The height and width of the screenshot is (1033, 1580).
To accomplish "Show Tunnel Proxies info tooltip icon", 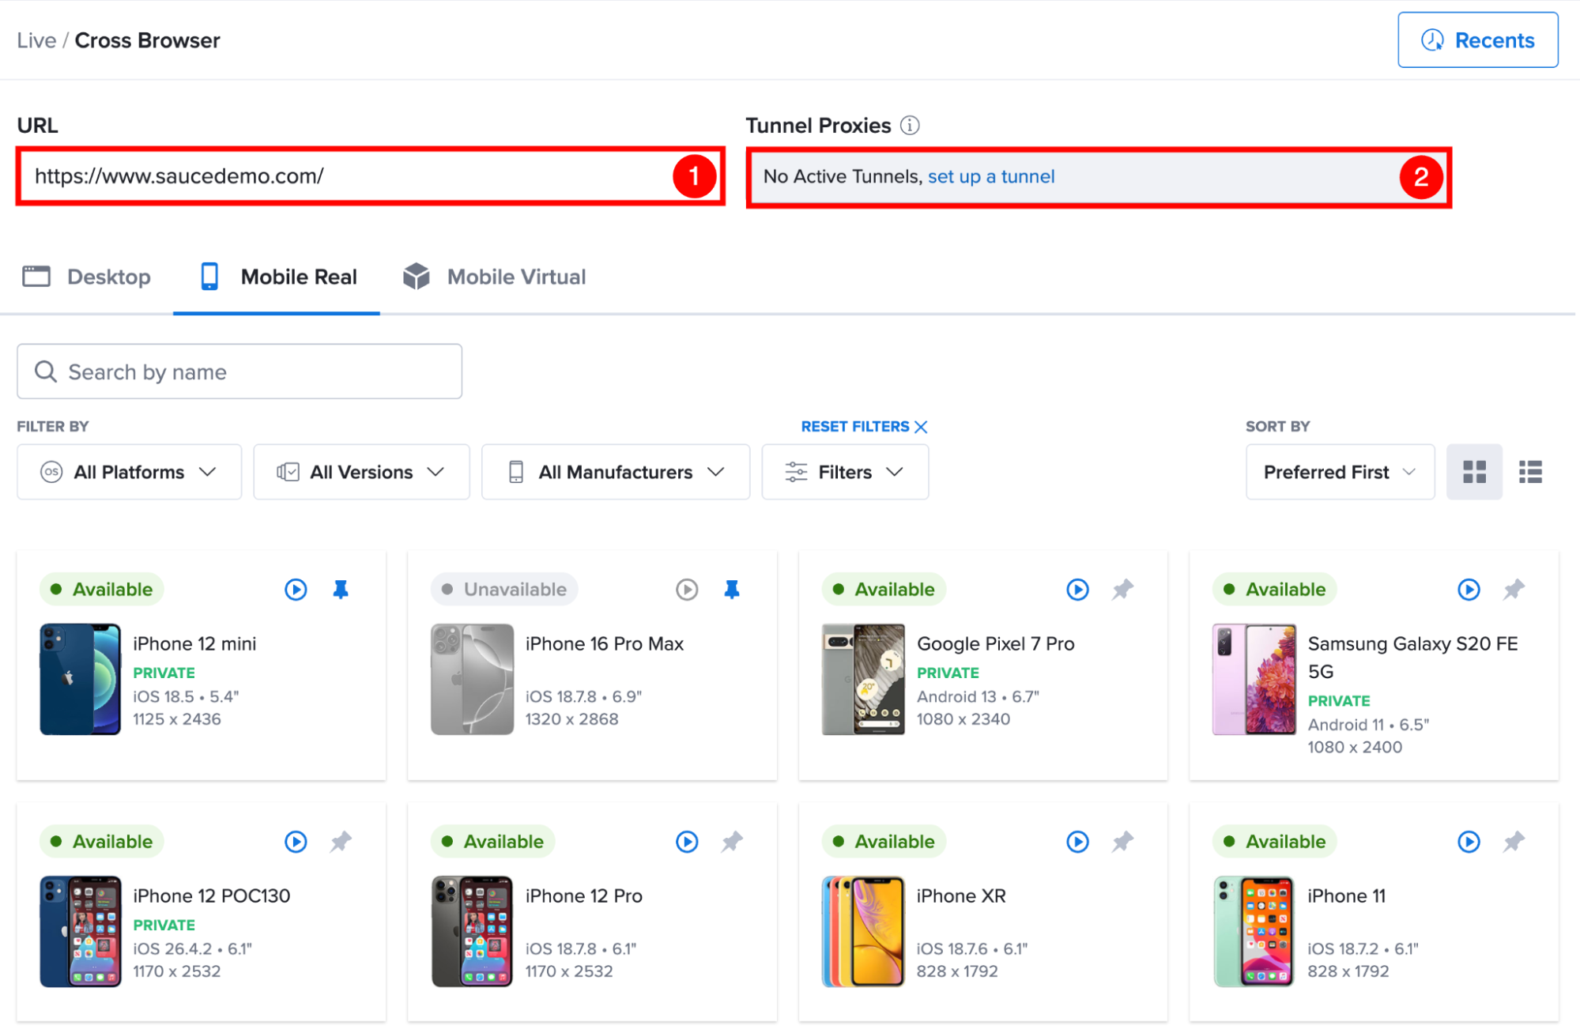I will pyautogui.click(x=910, y=126).
